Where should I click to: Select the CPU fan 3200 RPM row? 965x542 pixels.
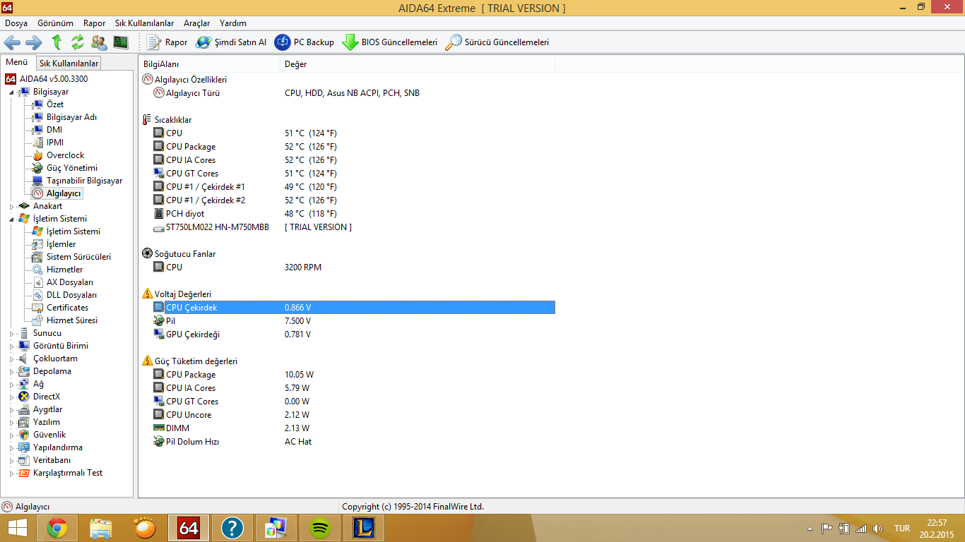click(347, 267)
